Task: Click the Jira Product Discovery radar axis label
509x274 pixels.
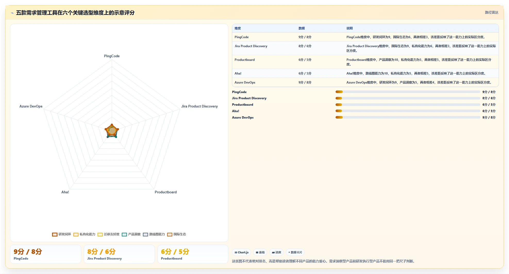Action: 199,106
